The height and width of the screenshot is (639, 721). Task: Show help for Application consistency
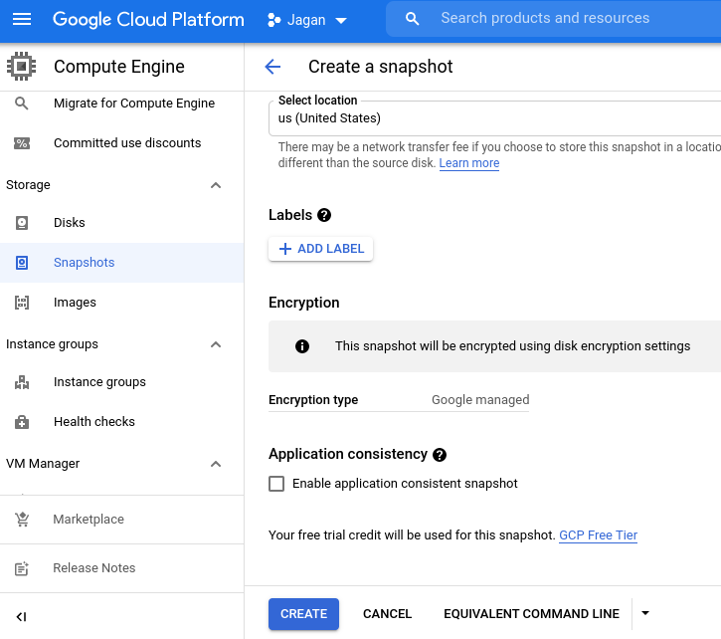click(440, 455)
